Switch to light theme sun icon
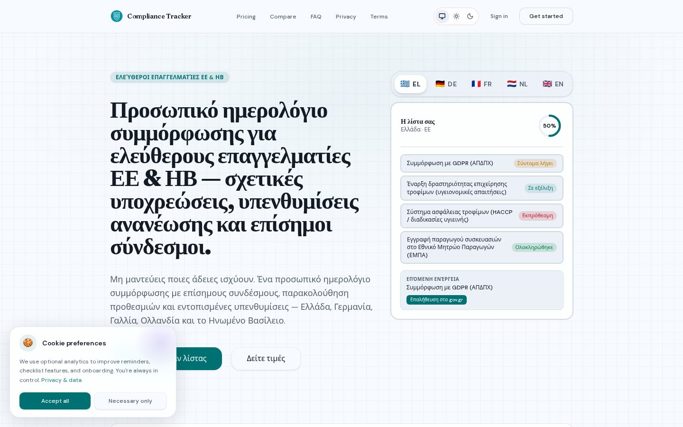This screenshot has width=683, height=427. pos(456,16)
